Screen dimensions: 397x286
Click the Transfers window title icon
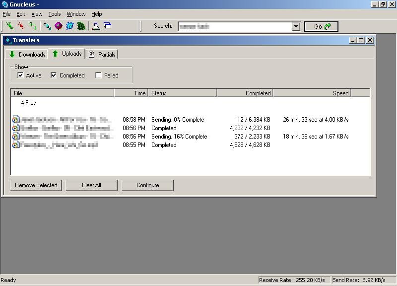pyautogui.click(x=8, y=40)
